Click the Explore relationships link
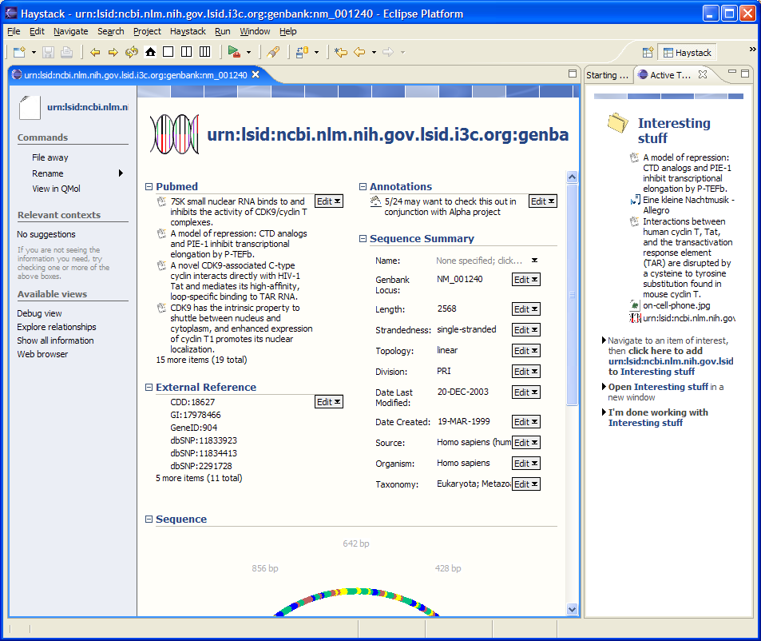This screenshot has width=761, height=641. (57, 327)
